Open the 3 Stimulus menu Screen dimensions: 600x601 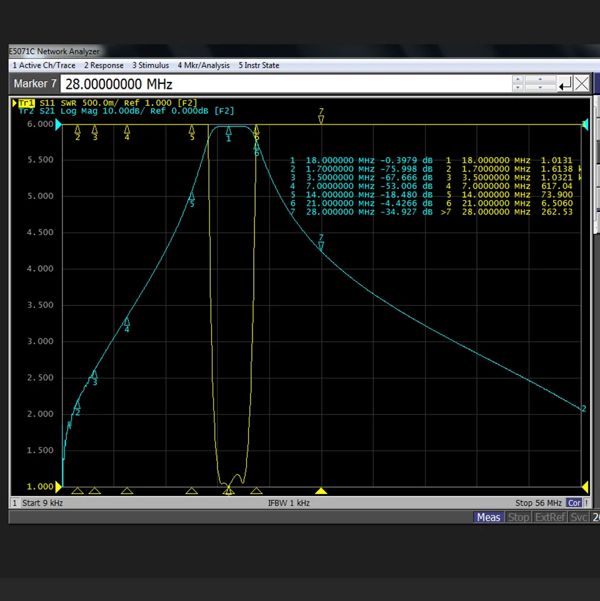pyautogui.click(x=151, y=65)
